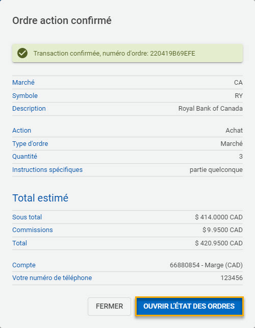Click the Votre numéro de téléphone label
255x328 pixels.
pos(52,278)
